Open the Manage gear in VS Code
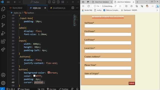The width and height of the screenshot is (160, 90). (x=3, y=83)
